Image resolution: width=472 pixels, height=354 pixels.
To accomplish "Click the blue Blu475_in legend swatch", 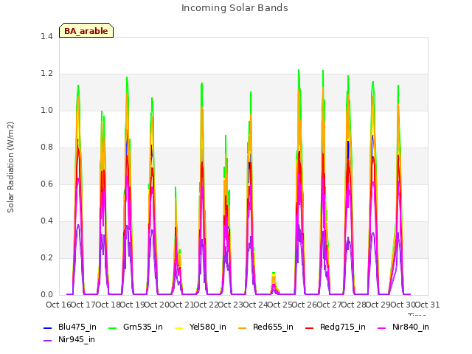I will click(47, 327).
